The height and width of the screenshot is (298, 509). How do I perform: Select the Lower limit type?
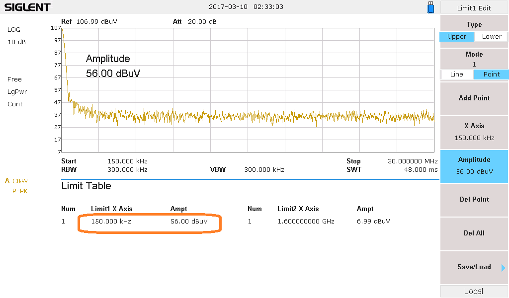coord(491,37)
